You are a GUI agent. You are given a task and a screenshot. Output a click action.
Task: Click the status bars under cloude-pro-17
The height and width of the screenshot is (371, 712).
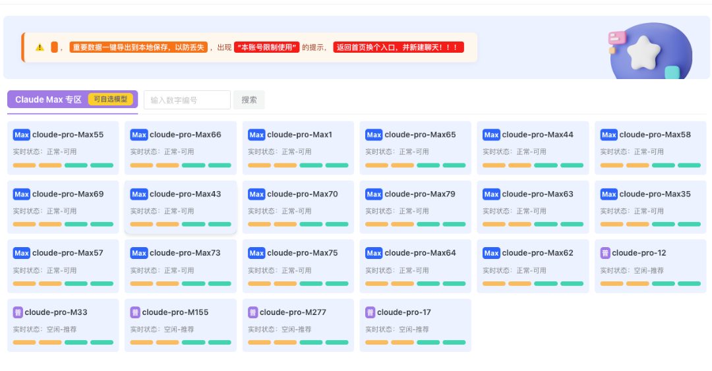pos(415,343)
